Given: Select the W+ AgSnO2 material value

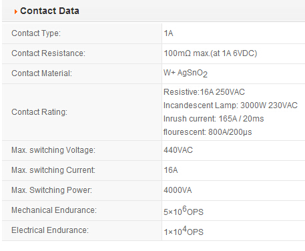Looking at the screenshot, I should point(186,73).
